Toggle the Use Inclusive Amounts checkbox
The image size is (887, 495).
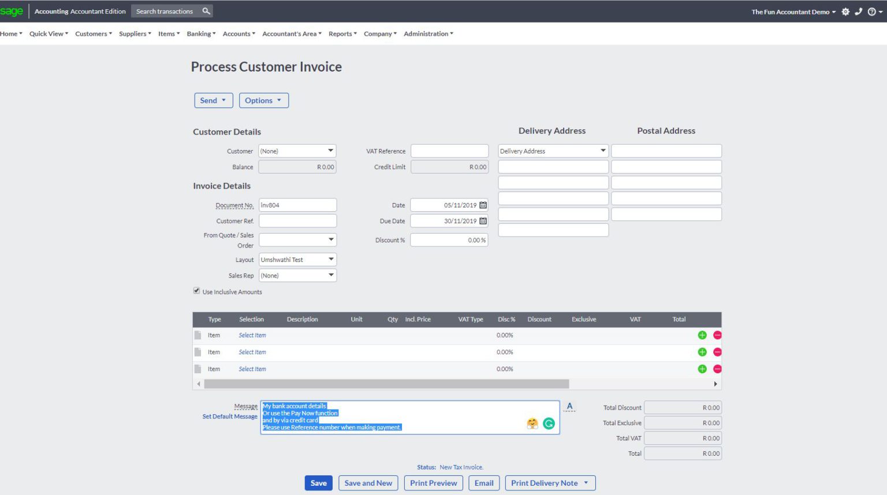pyautogui.click(x=196, y=290)
